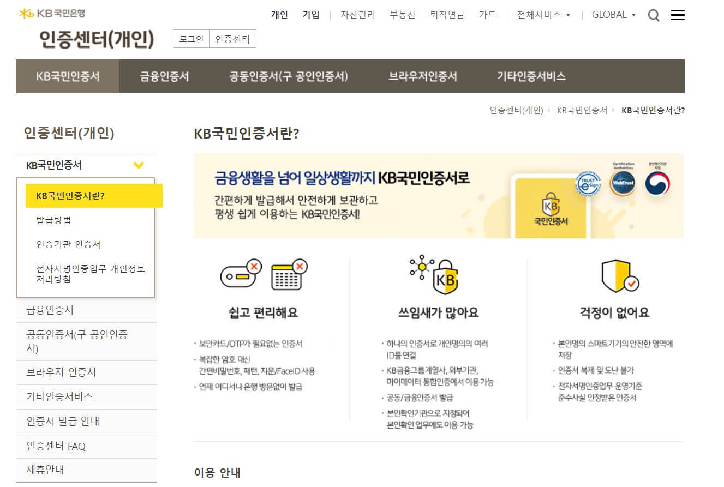Click the 로그인 button
The image size is (724, 487).
click(x=191, y=39)
